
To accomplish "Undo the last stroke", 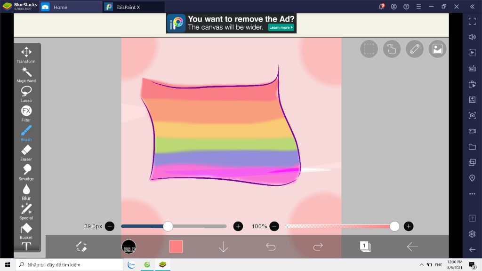I will 271,247.
